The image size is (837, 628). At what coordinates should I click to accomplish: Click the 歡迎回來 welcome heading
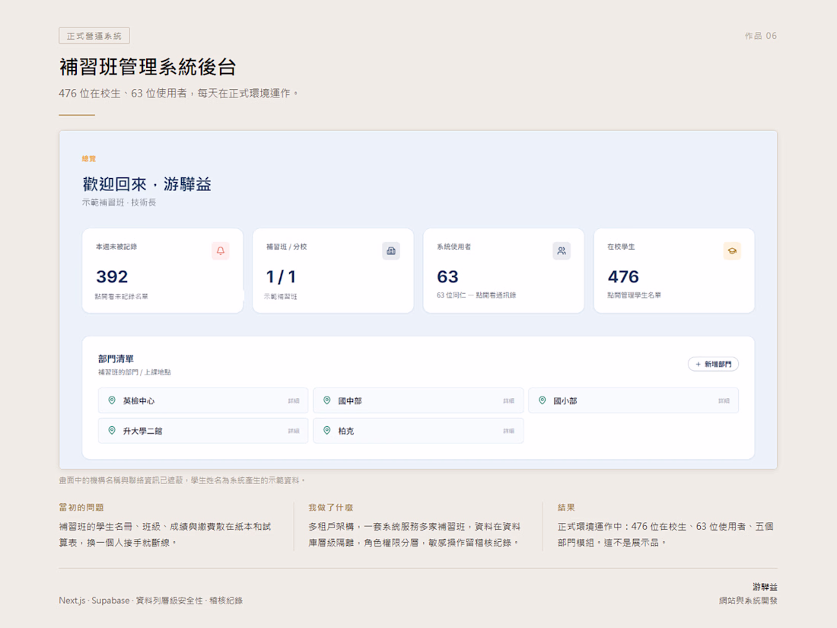pyautogui.click(x=147, y=184)
